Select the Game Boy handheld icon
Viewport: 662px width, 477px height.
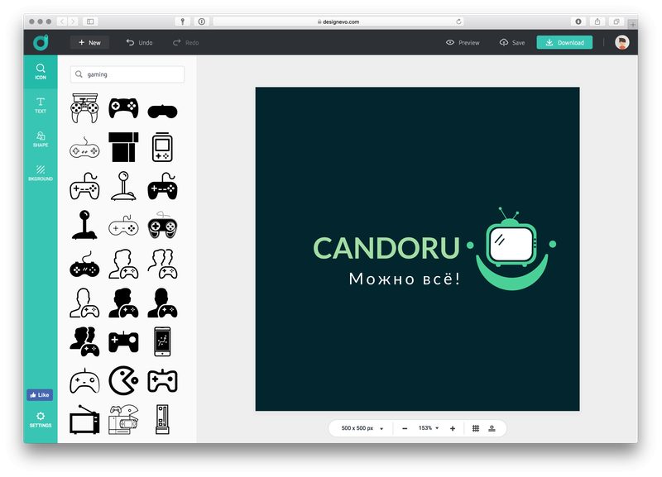click(162, 147)
